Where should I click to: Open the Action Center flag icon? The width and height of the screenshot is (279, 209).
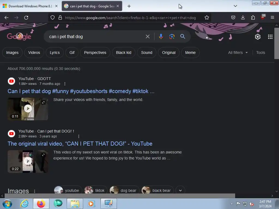(238, 204)
